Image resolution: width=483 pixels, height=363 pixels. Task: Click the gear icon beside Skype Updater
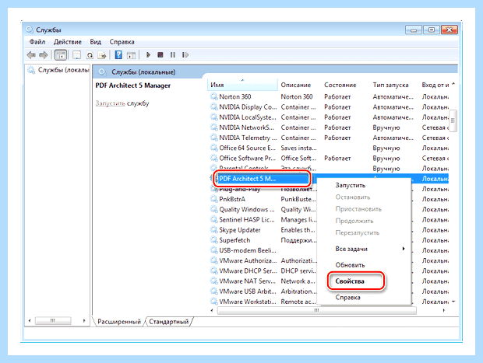coord(213,230)
